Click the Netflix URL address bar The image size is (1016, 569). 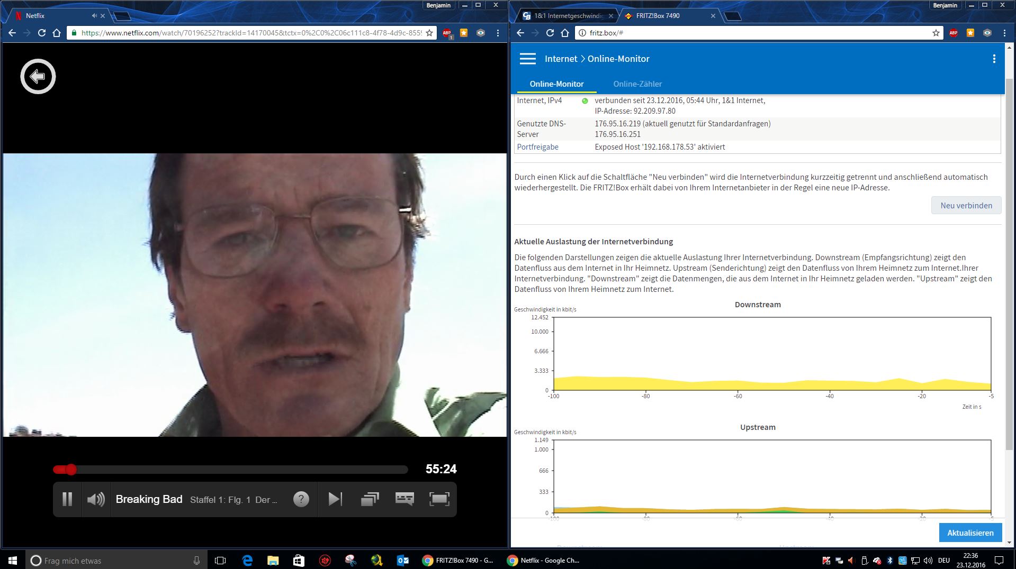(x=251, y=33)
